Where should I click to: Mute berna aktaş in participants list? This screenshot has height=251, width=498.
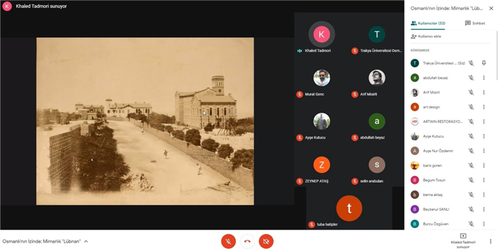[x=471, y=194]
